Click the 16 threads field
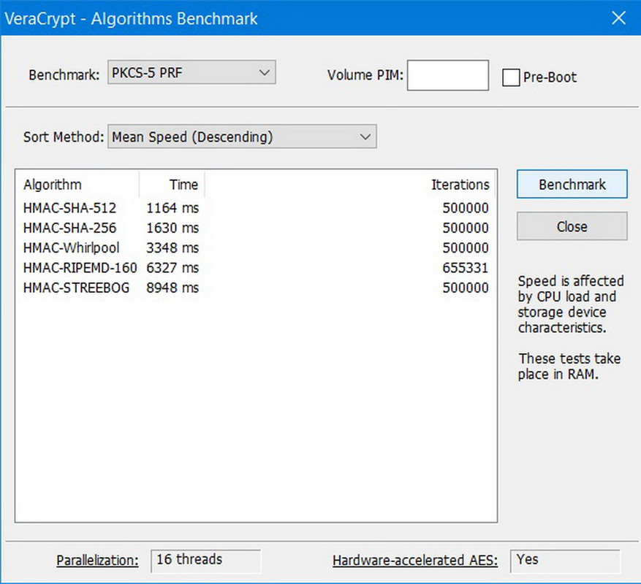641x584 pixels. [205, 561]
